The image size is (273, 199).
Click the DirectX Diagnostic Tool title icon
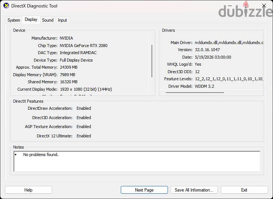6,6
